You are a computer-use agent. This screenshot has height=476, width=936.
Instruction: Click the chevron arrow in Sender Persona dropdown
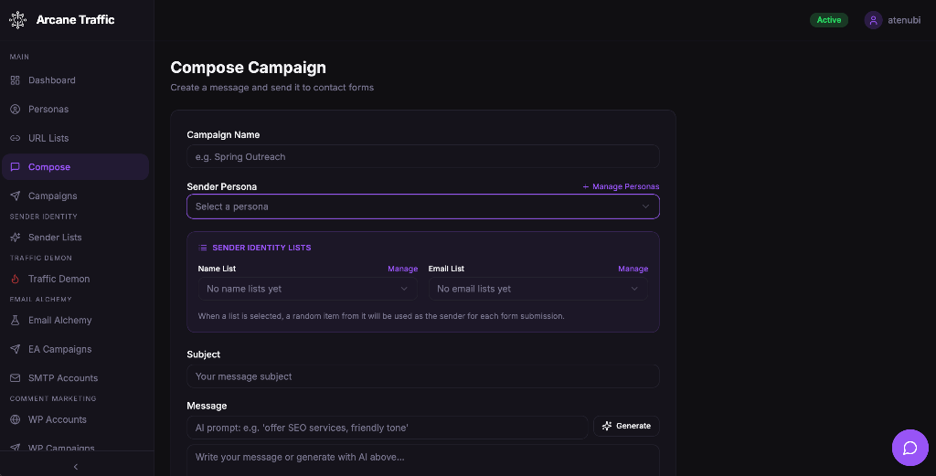tap(645, 206)
